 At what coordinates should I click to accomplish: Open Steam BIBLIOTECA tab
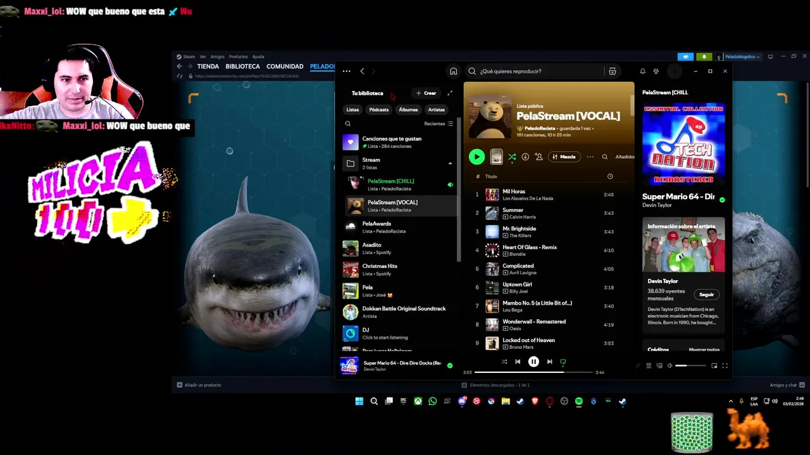[242, 66]
